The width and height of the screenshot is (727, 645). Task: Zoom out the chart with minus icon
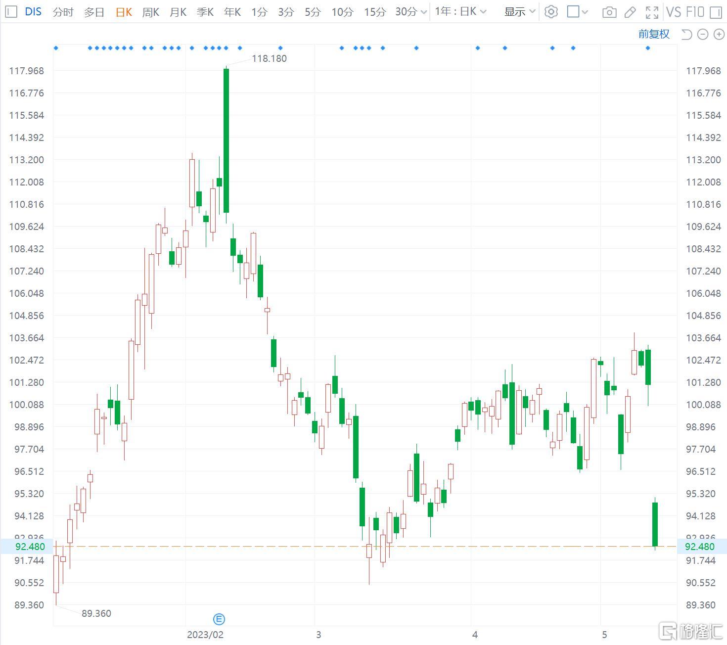coord(703,34)
